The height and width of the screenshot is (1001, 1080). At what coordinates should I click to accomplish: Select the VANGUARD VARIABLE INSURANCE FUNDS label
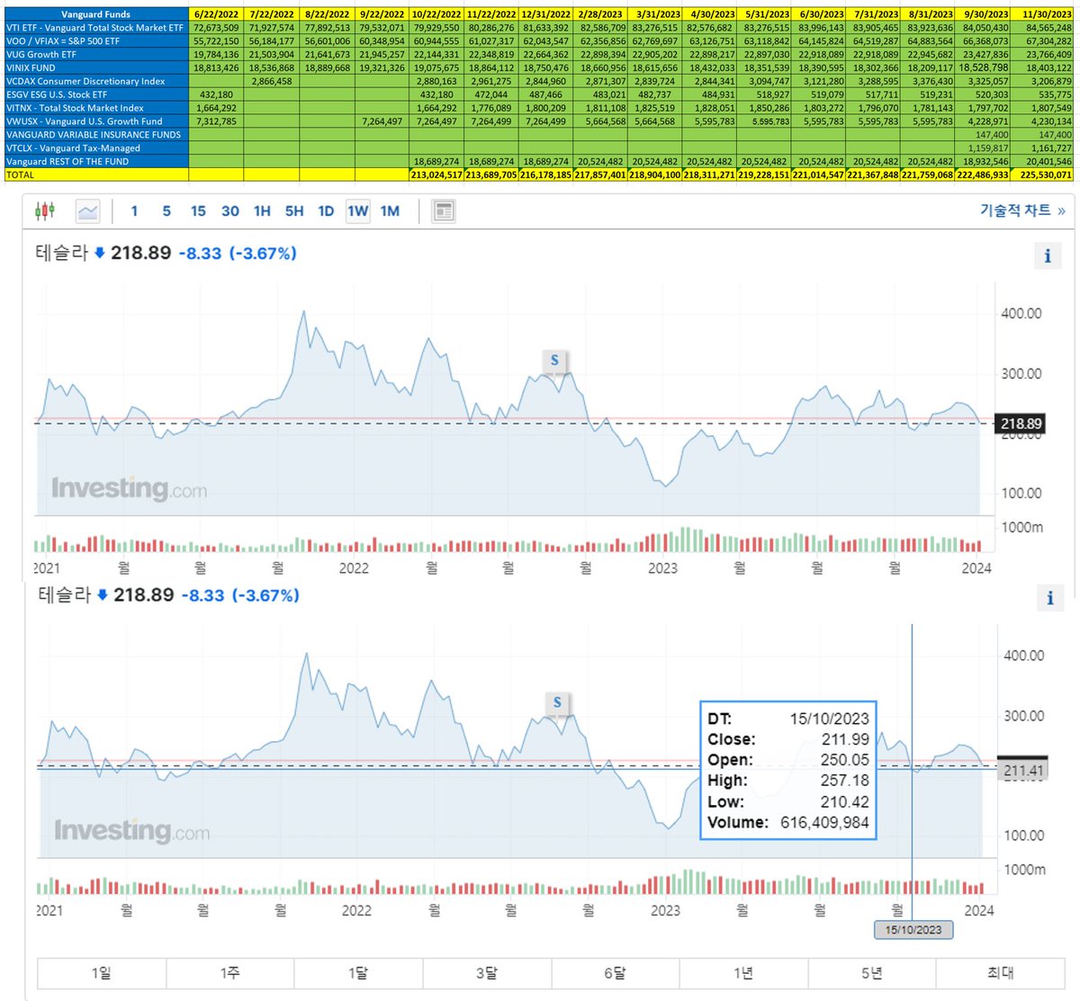pos(95,135)
